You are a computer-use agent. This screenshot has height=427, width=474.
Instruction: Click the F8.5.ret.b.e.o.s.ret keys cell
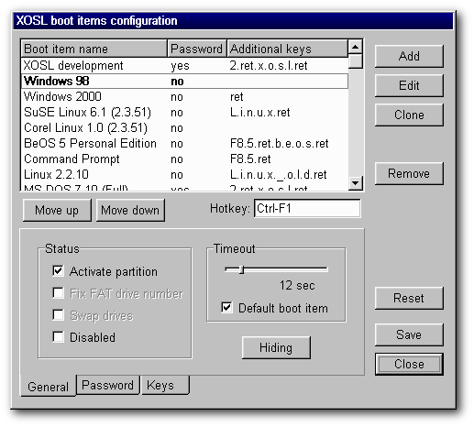click(280, 144)
